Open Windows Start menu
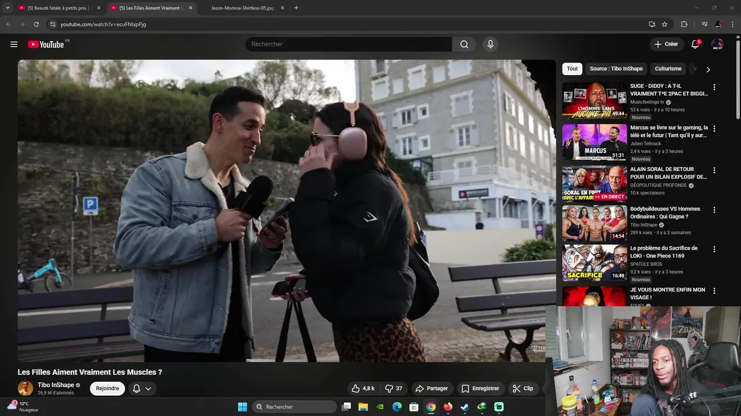This screenshot has height=416, width=741. point(243,407)
